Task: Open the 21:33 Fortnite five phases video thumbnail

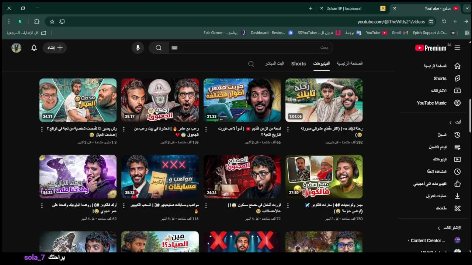Action: point(242,100)
